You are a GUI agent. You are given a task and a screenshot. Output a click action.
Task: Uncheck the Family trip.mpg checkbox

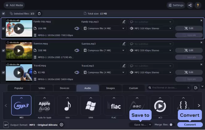pos(3,28)
